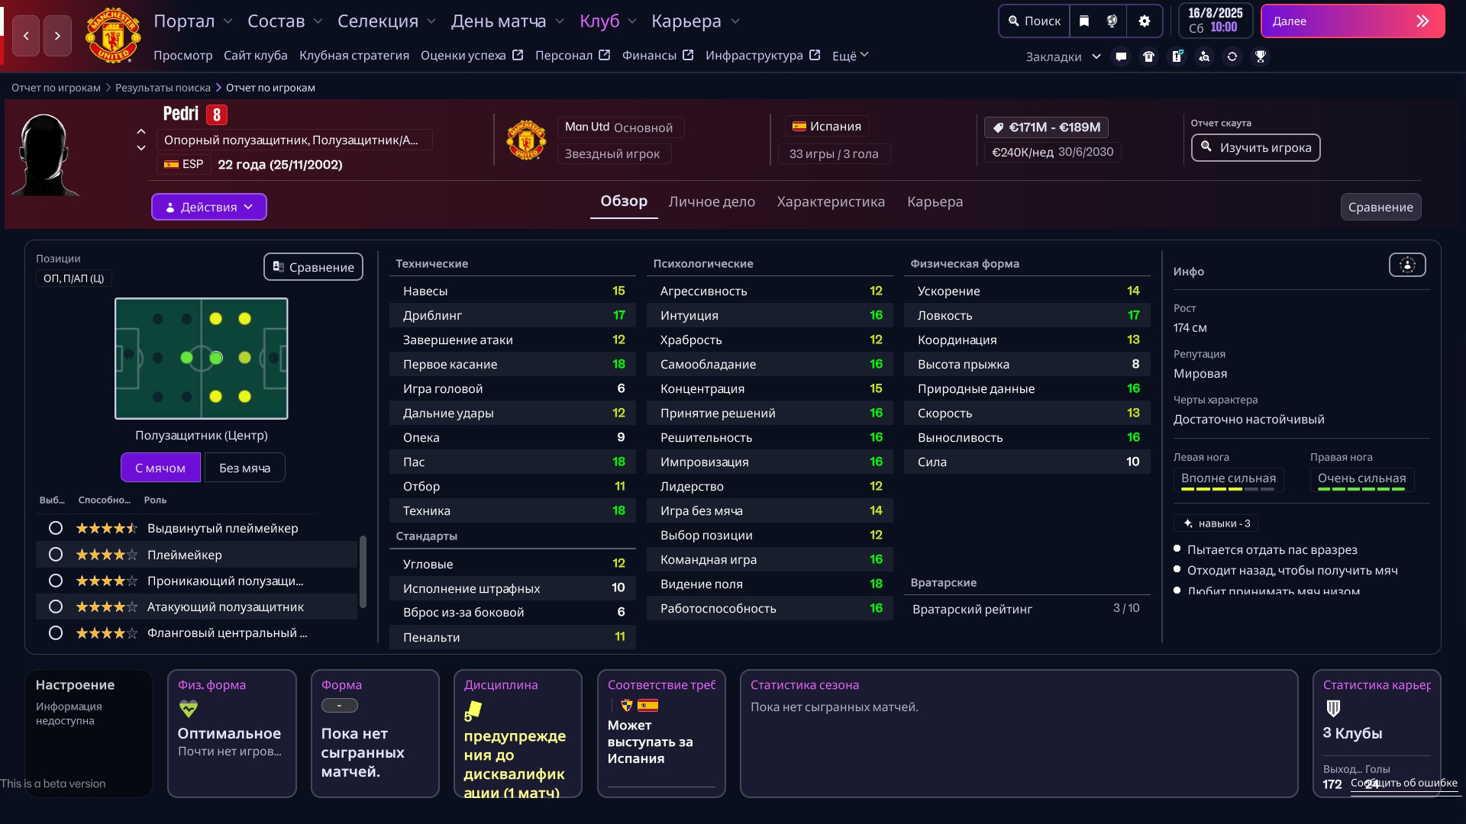Open the Закладки bookmarks dropdown
This screenshot has width=1466, height=824.
pyautogui.click(x=1063, y=56)
